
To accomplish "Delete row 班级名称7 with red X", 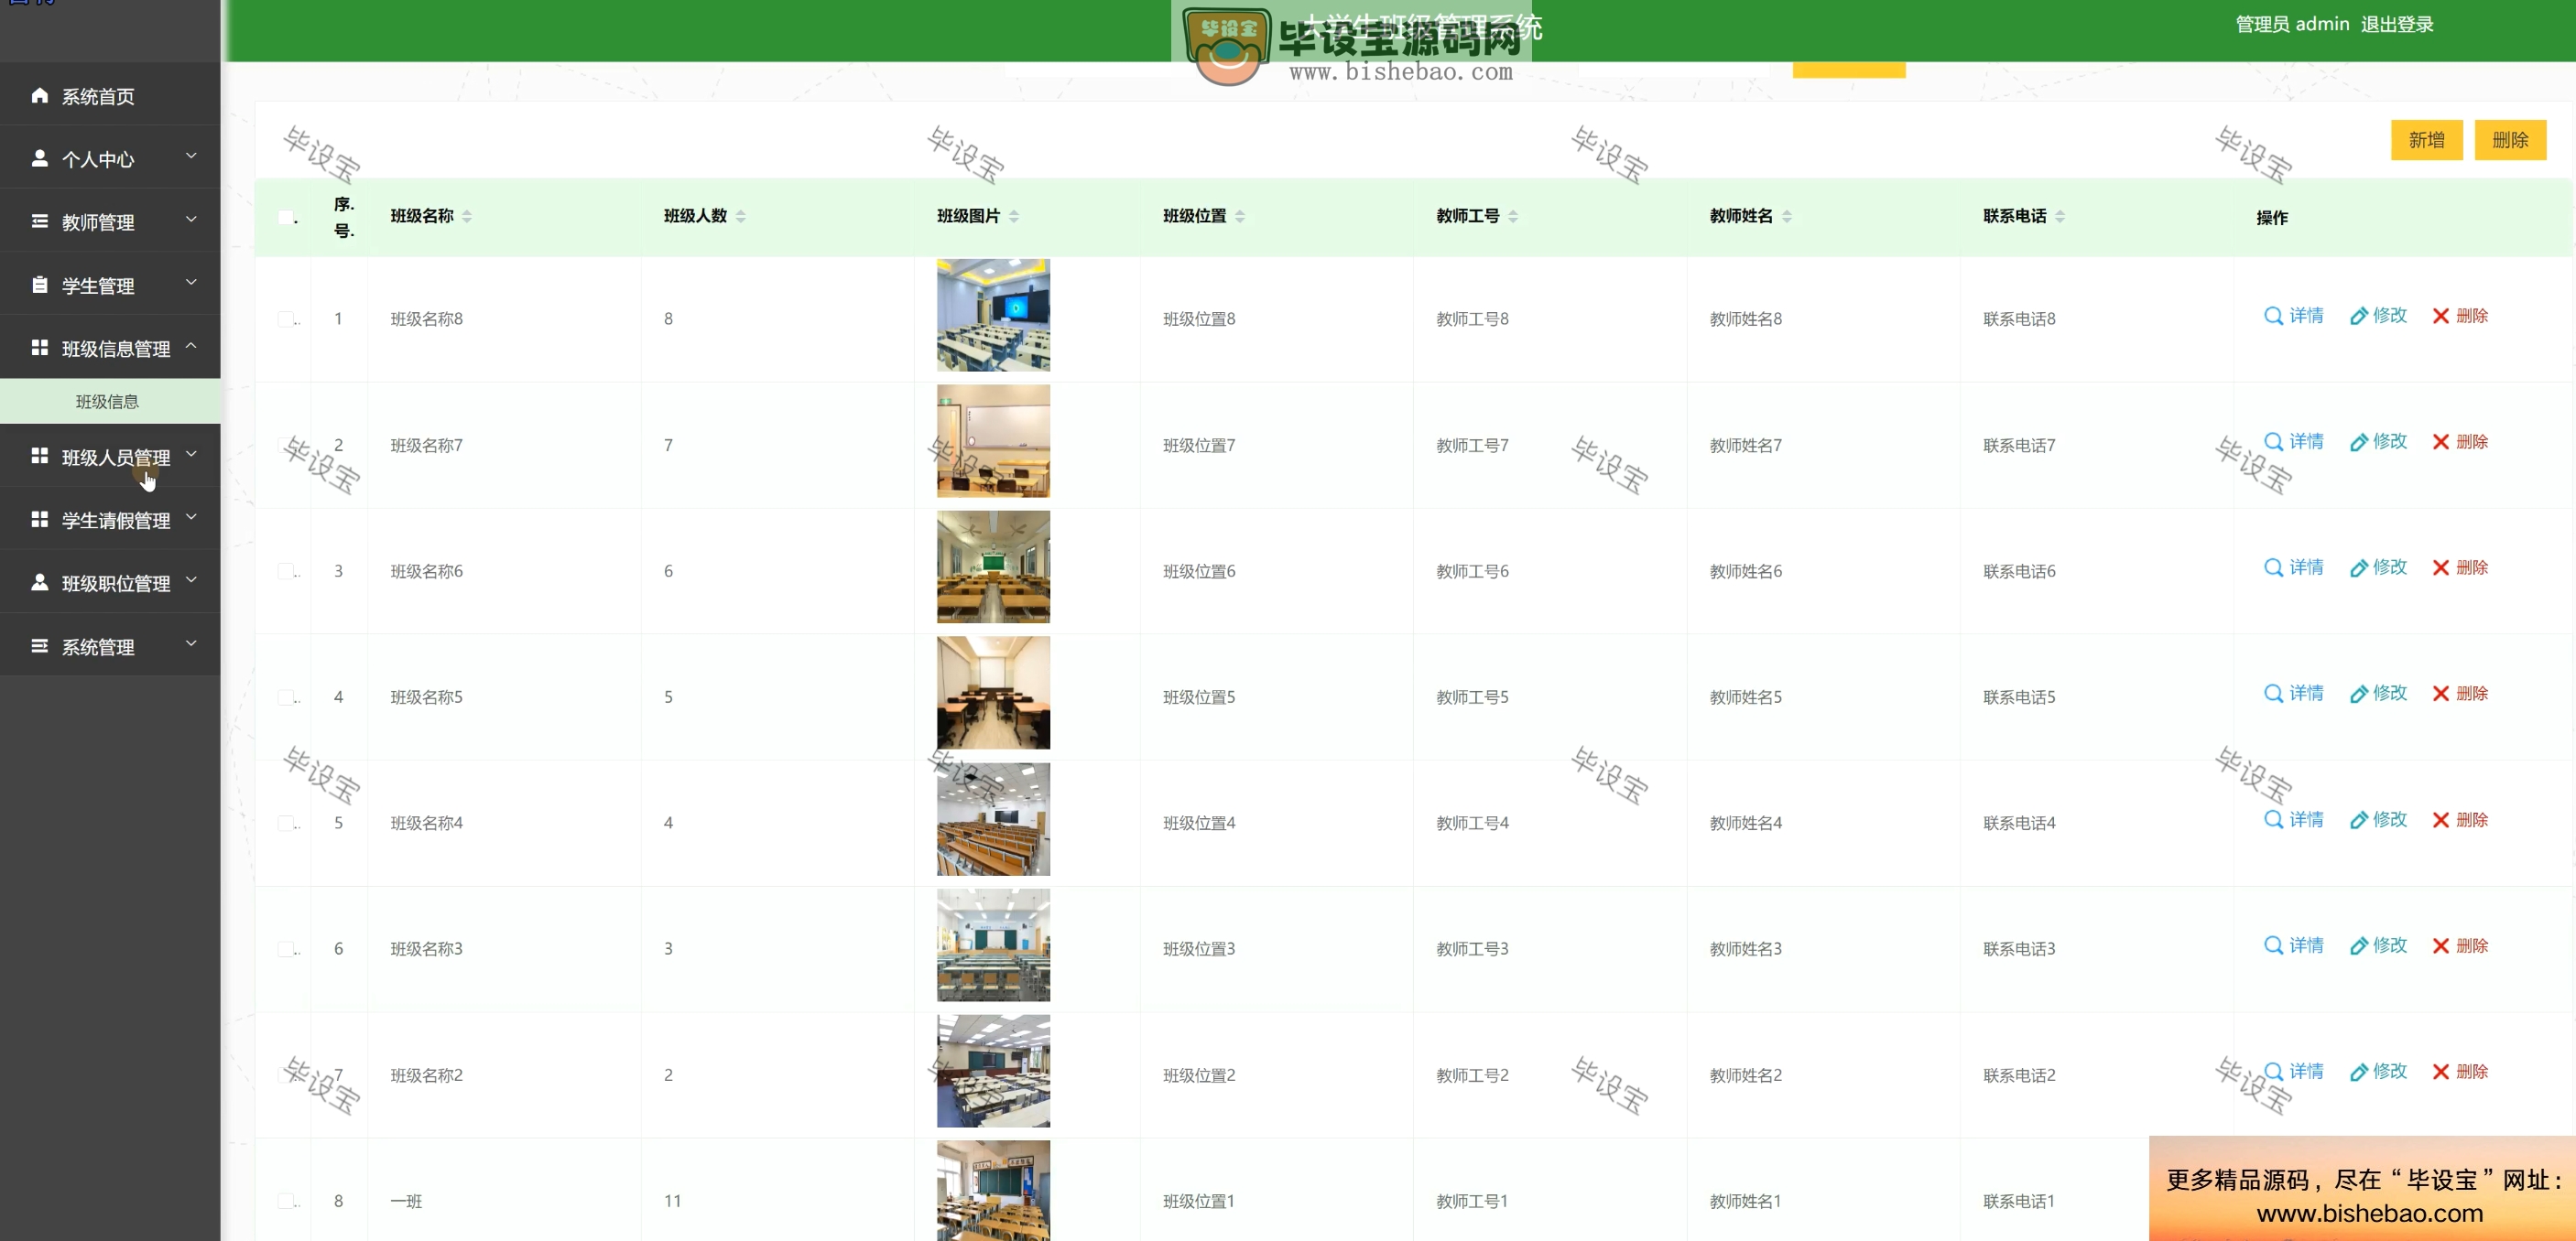I will pos(2441,442).
